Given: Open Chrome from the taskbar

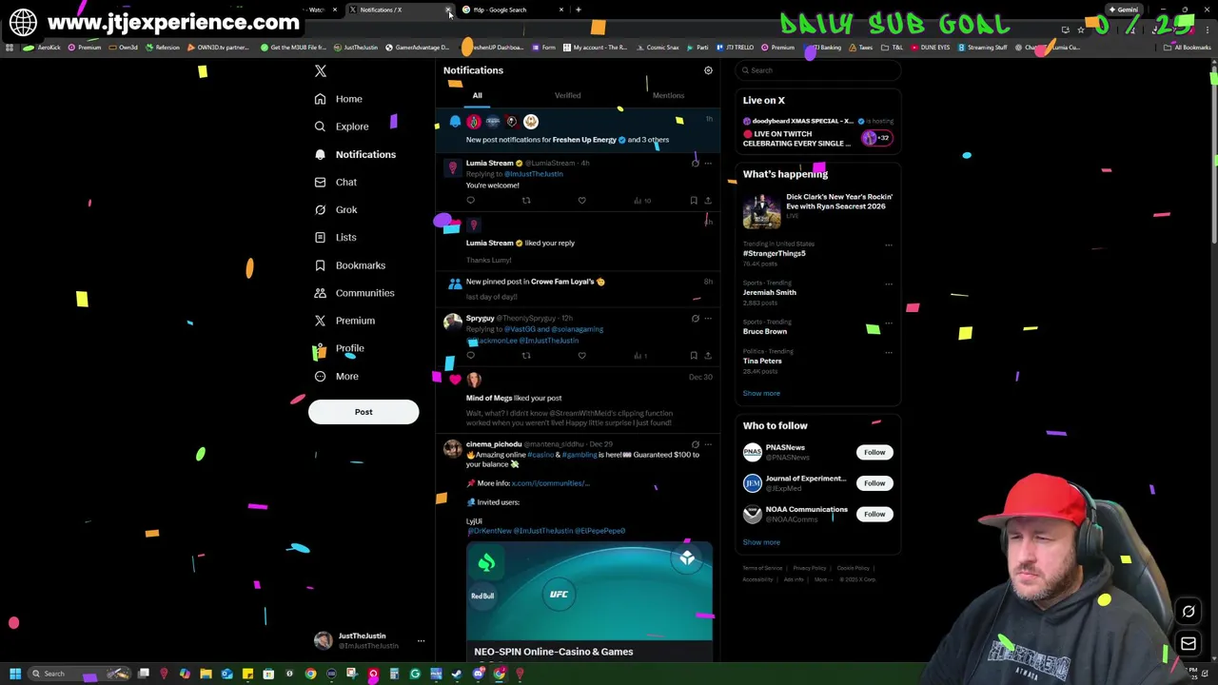Looking at the screenshot, I should click(310, 674).
